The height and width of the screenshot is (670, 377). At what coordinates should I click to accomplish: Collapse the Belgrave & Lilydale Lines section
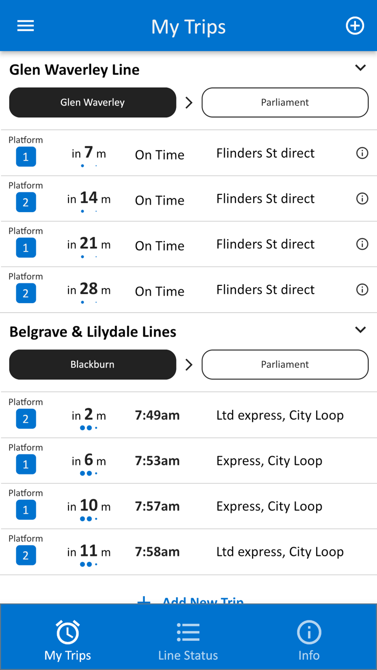tap(360, 330)
